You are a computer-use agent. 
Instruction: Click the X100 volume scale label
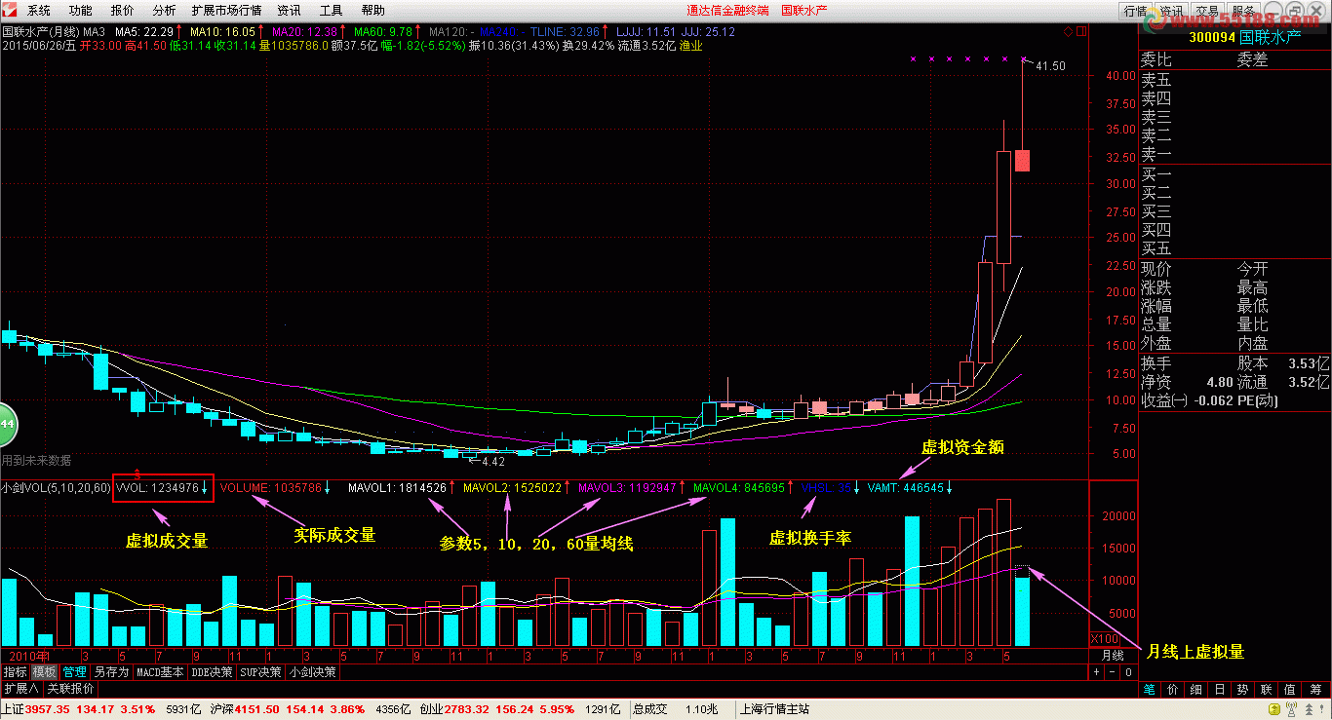(x=1103, y=639)
